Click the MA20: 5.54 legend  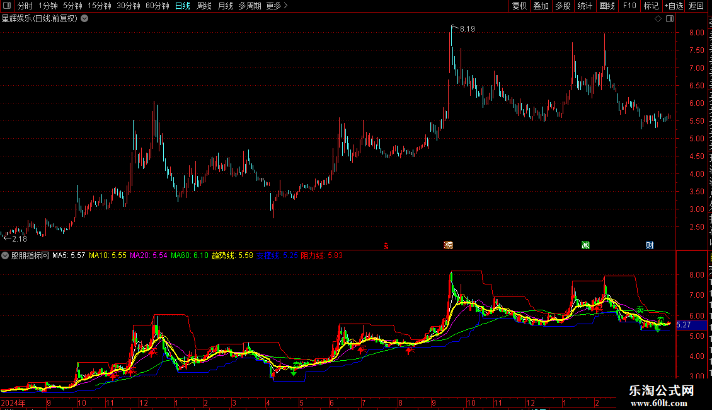[149, 255]
